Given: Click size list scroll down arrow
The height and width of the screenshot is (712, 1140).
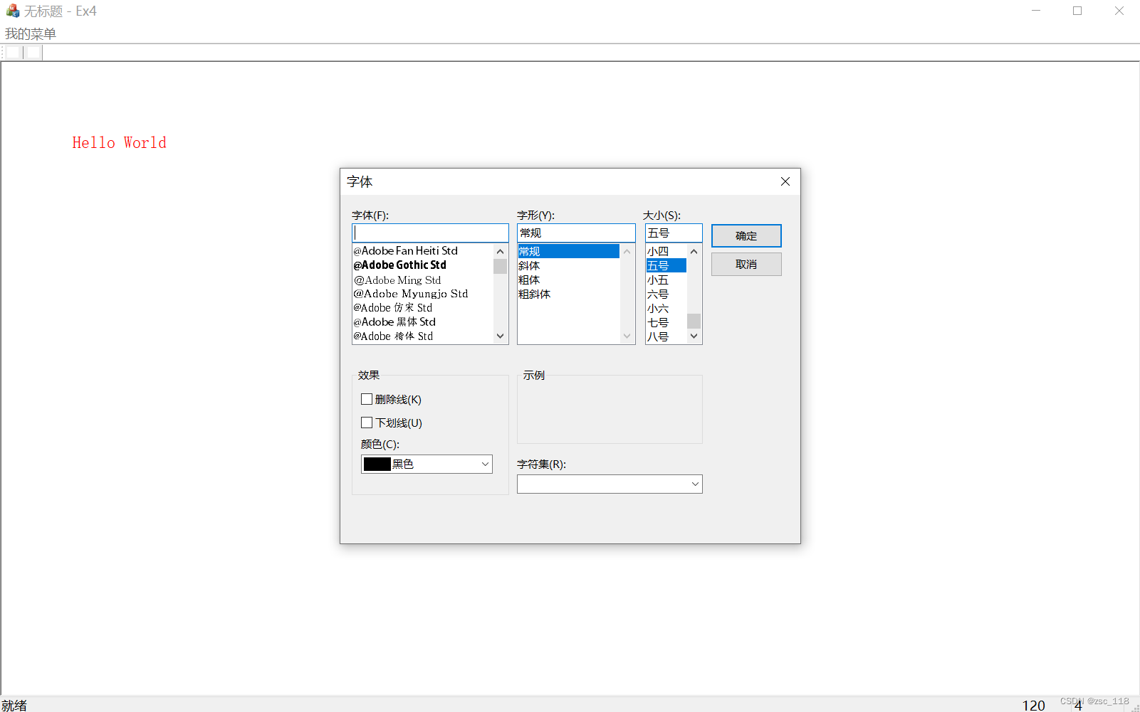Looking at the screenshot, I should pos(694,336).
